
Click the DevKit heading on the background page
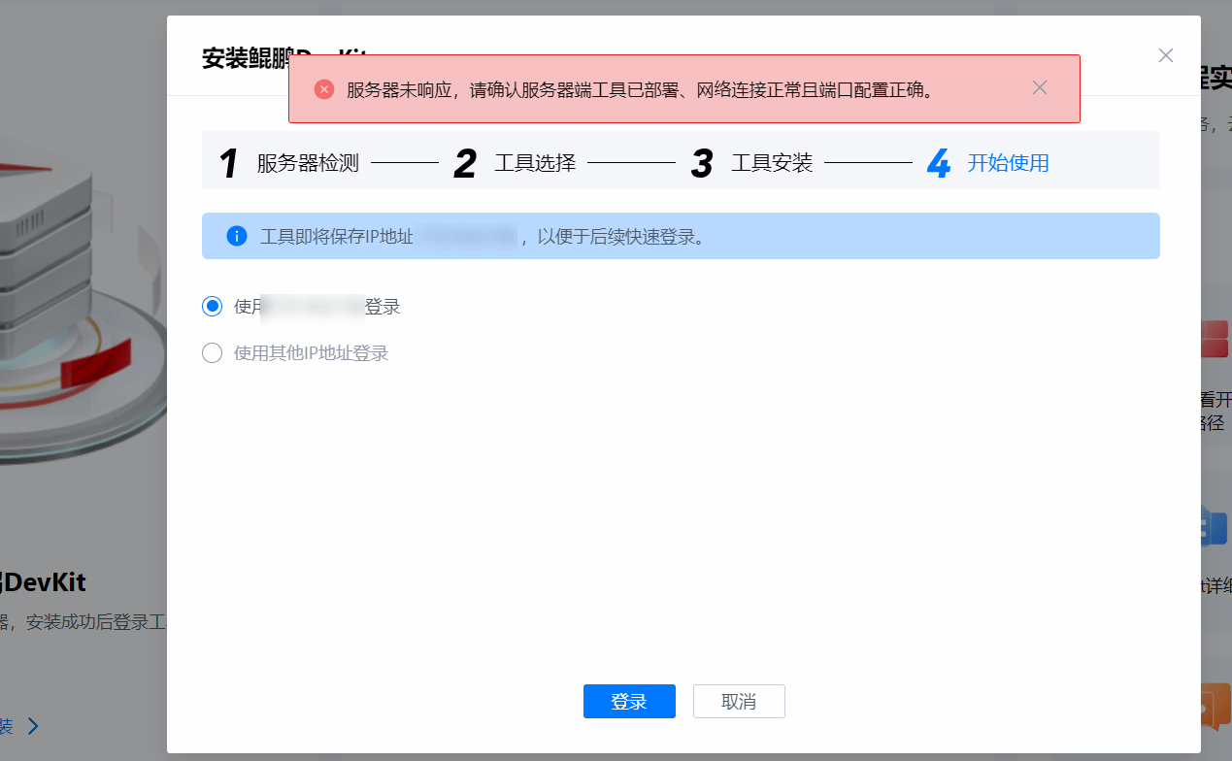click(43, 582)
